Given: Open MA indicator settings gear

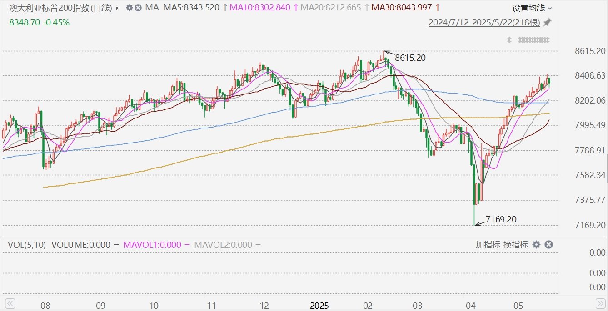Looking at the screenshot, I should coord(130,8).
